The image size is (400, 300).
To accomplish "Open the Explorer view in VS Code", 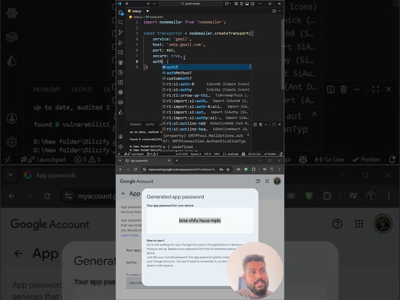I will tap(121, 12).
